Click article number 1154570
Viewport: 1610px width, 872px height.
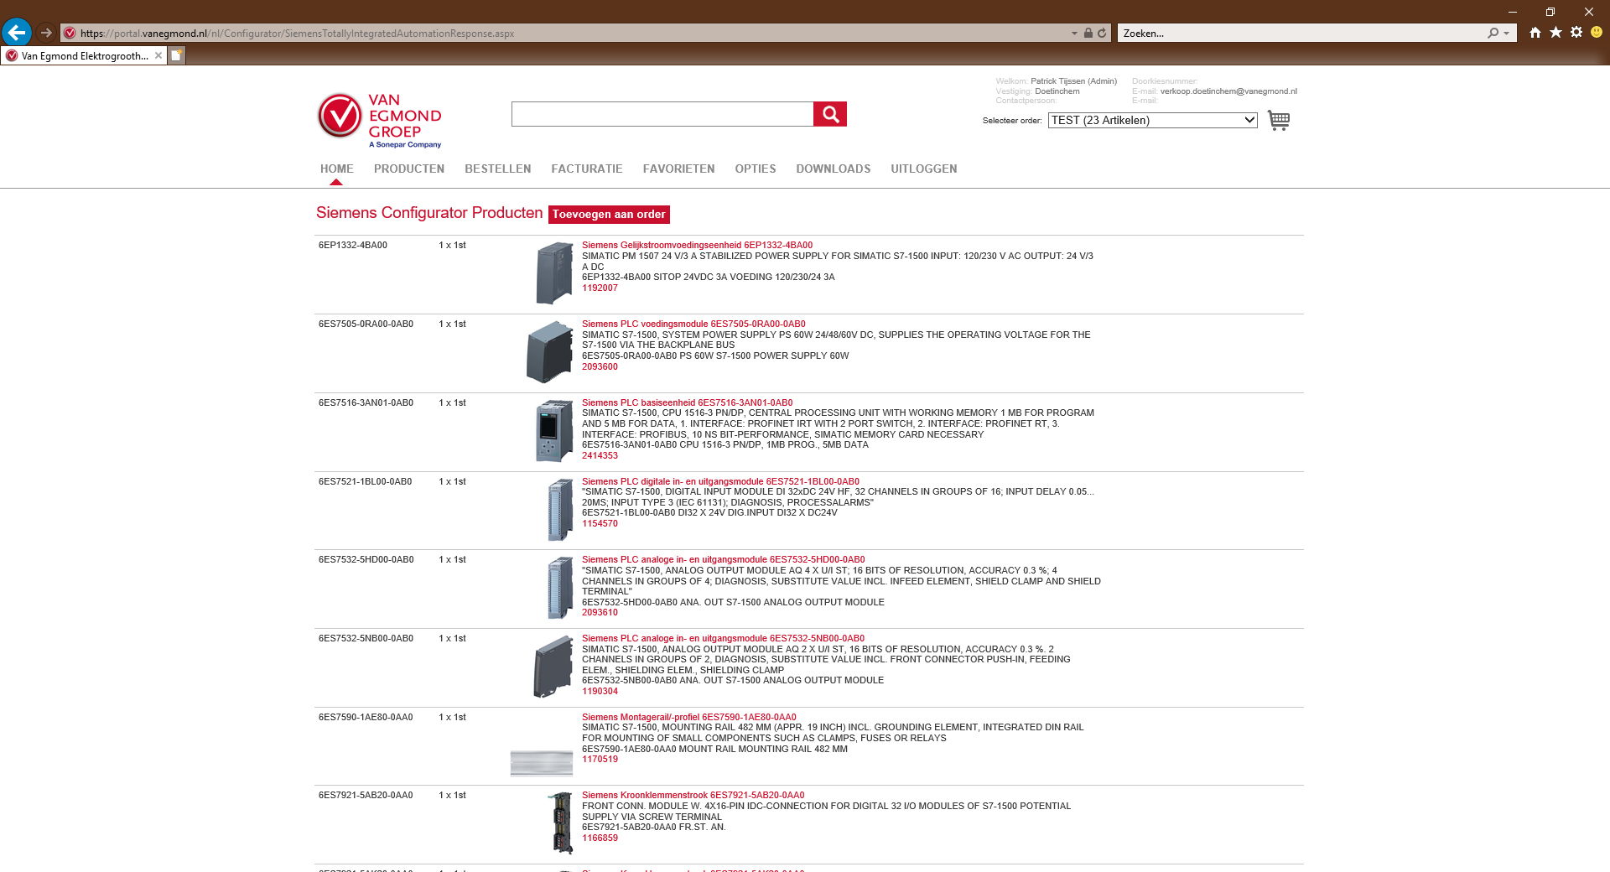[600, 524]
